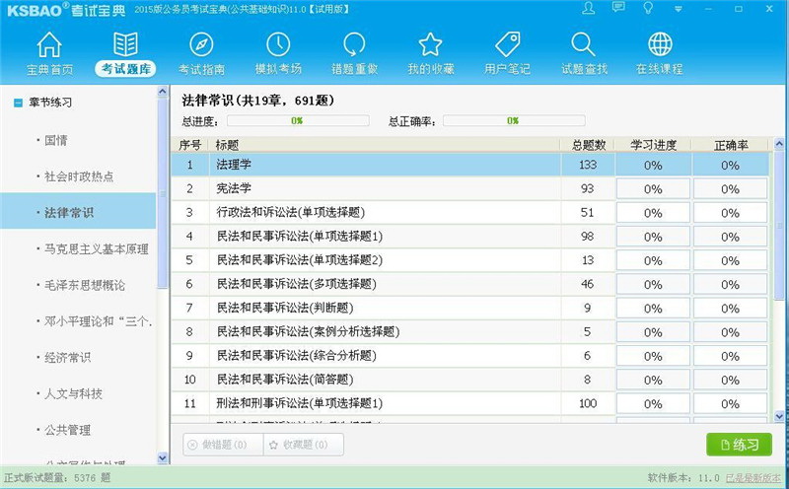The width and height of the screenshot is (789, 489).
Task: Open 用户笔记 tag icon
Action: click(x=507, y=53)
